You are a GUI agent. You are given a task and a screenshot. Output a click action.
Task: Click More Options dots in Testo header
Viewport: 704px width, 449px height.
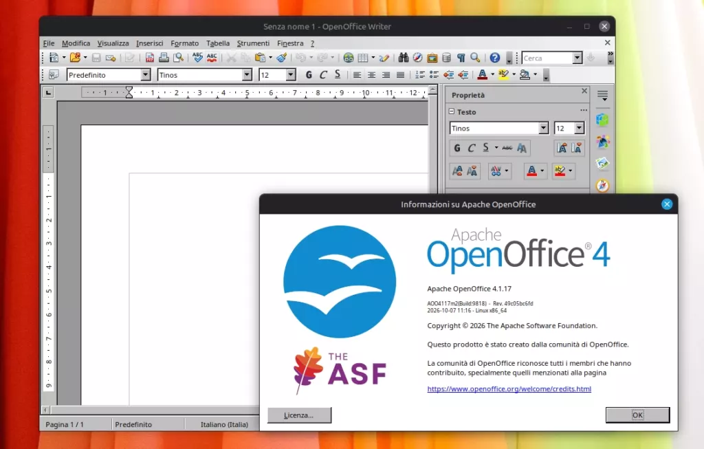coord(583,110)
